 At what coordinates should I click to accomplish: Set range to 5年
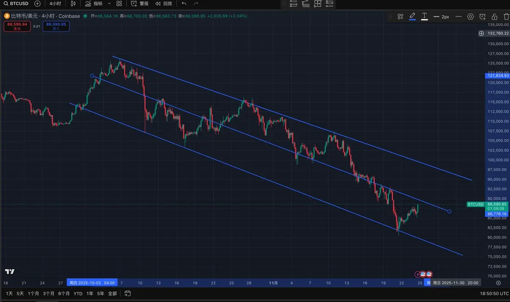pos(101,294)
